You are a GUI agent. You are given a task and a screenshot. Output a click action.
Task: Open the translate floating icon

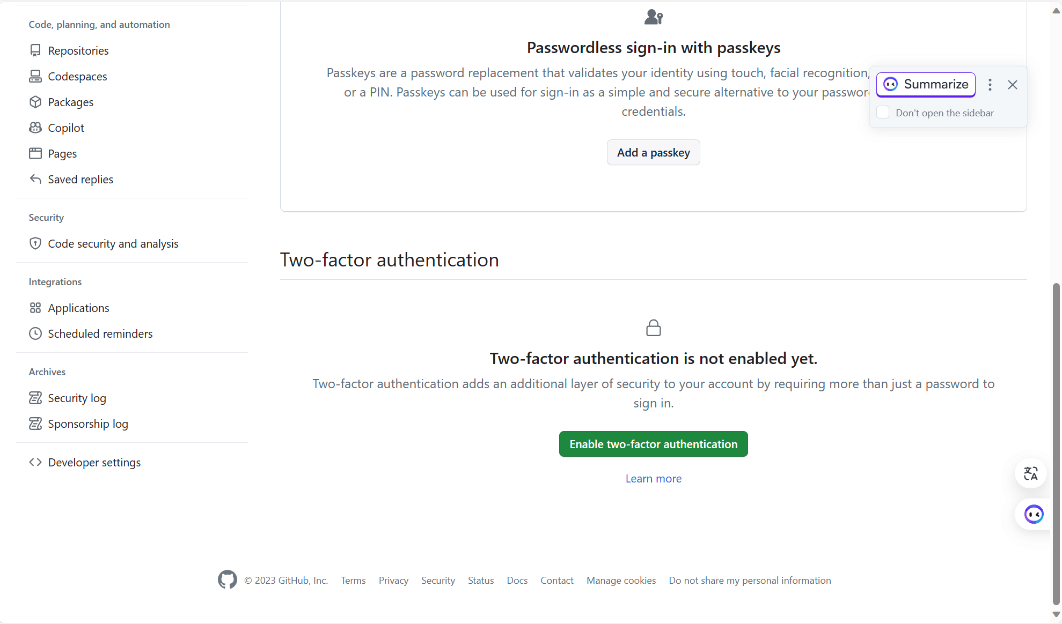pyautogui.click(x=1030, y=473)
